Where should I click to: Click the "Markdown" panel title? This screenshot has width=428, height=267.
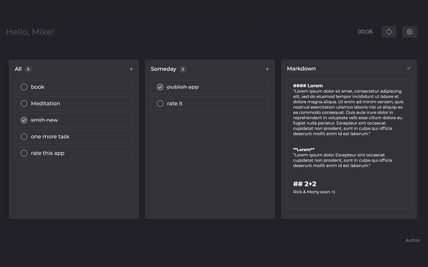(301, 68)
